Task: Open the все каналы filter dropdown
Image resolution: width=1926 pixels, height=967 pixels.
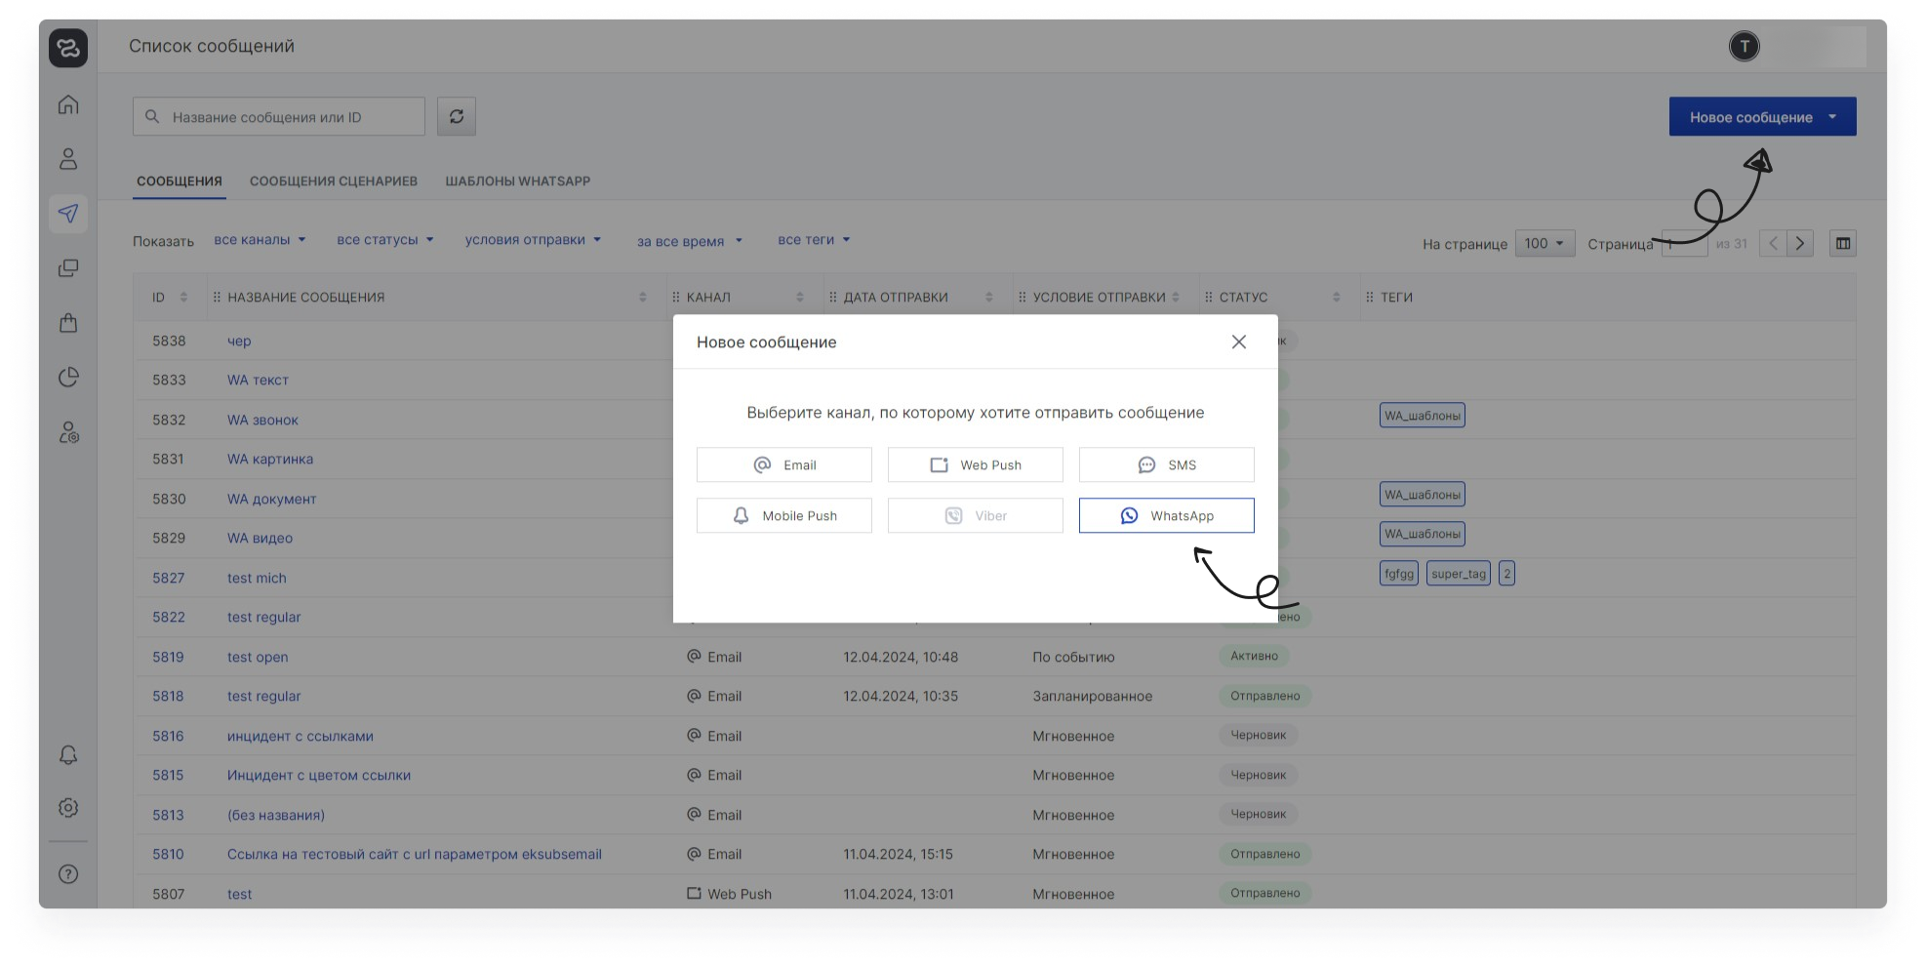Action: [x=260, y=240]
